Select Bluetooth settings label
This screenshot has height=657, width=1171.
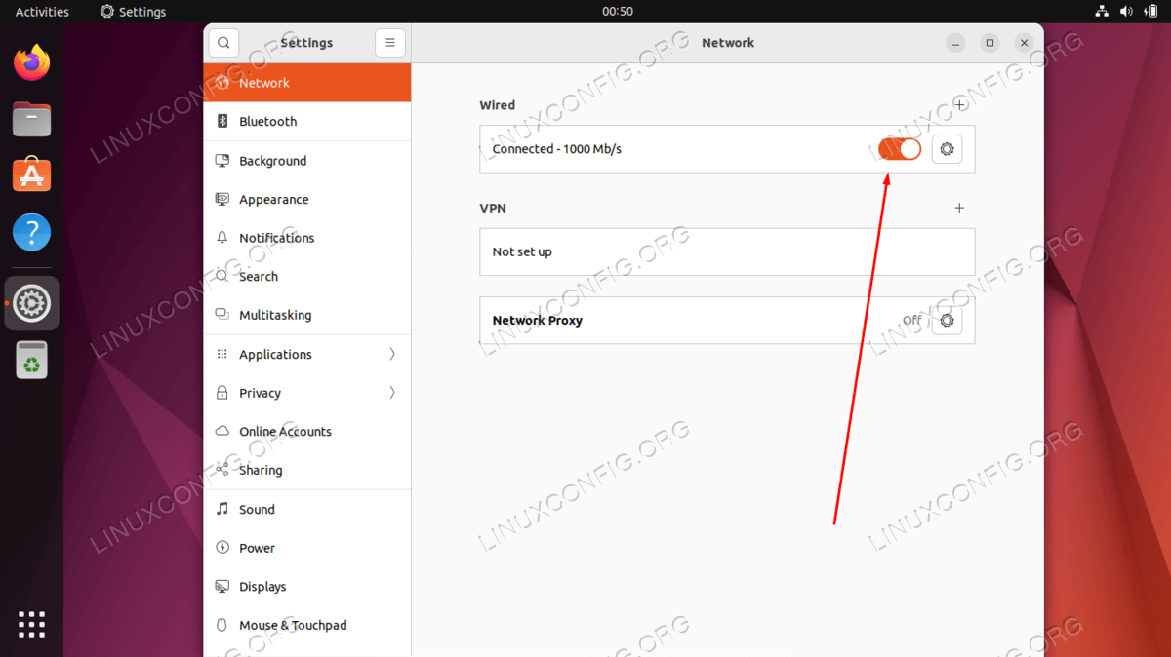pos(268,122)
